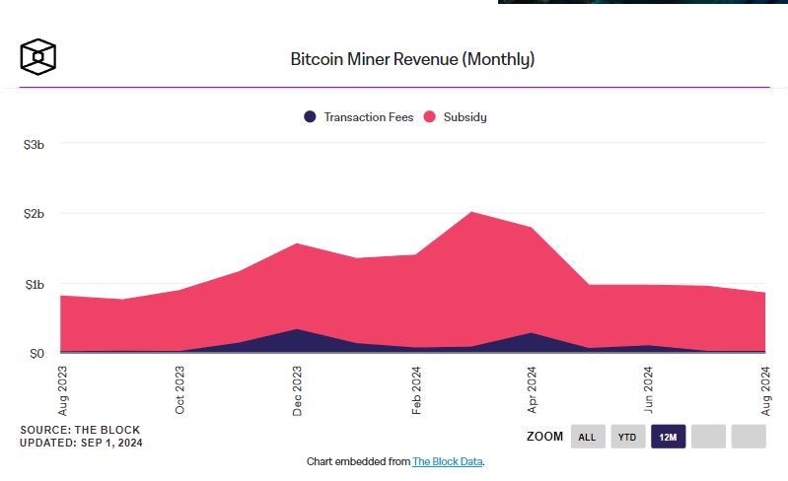Click blank zoom button right of 12M
Screen dimensions: 788x481
(x=708, y=437)
